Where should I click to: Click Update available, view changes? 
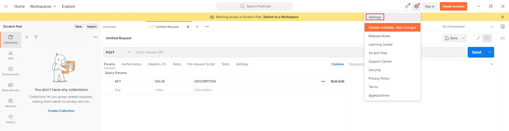point(392,28)
